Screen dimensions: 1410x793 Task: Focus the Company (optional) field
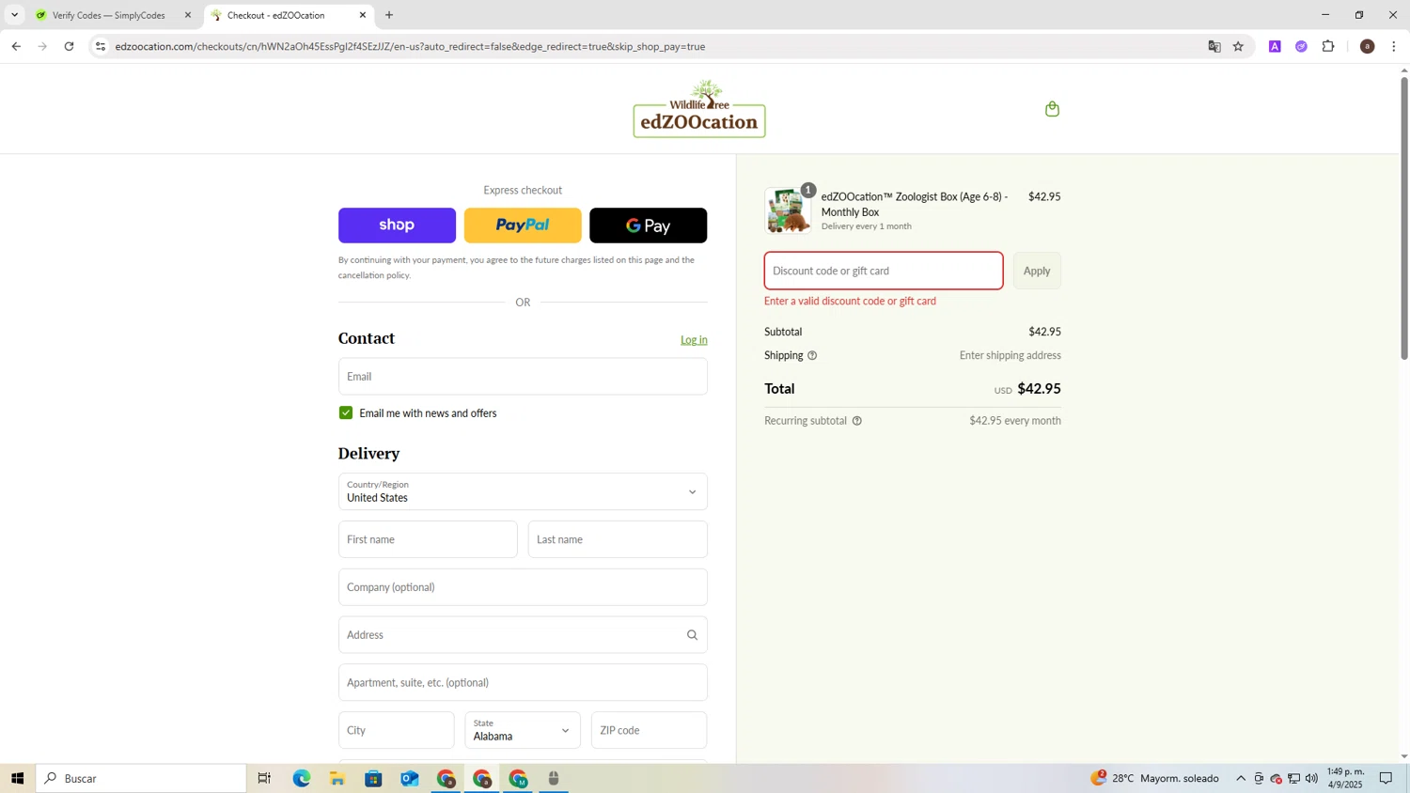tap(523, 587)
